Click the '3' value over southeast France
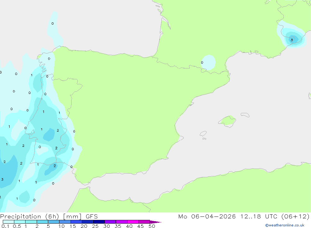The height and width of the screenshot is (228, 311). (x=292, y=40)
